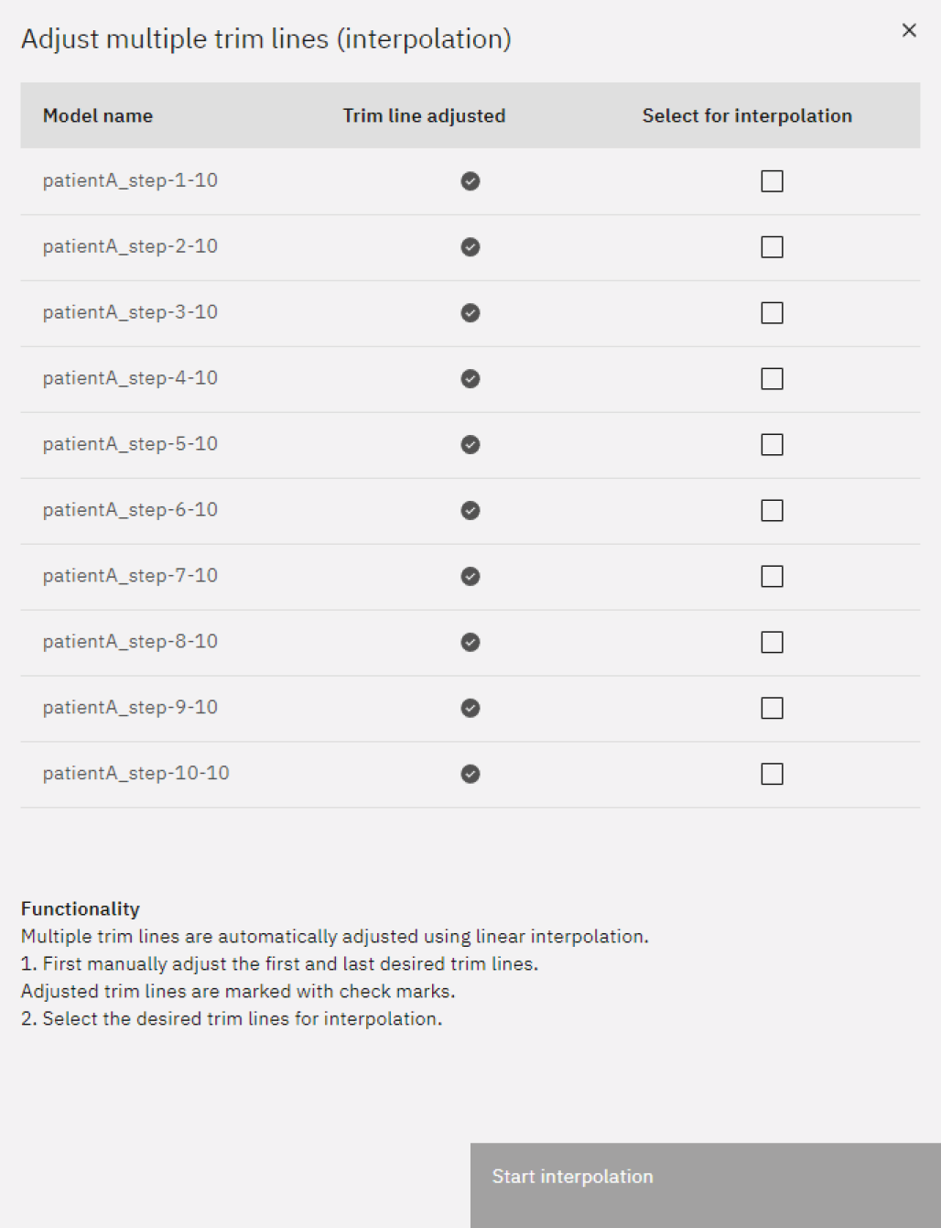Click the adjusted check mark for patientA_step-1-10
This screenshot has width=941, height=1228.
coord(470,181)
